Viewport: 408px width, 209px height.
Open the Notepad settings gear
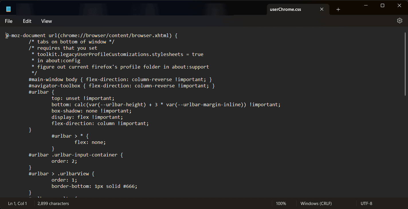[x=400, y=21]
